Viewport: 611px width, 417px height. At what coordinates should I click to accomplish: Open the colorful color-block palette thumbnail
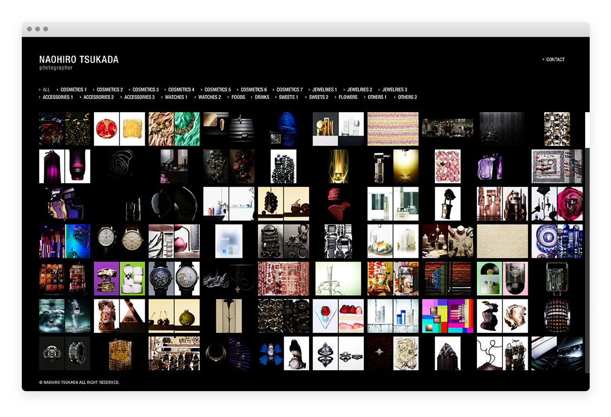pos(448,316)
